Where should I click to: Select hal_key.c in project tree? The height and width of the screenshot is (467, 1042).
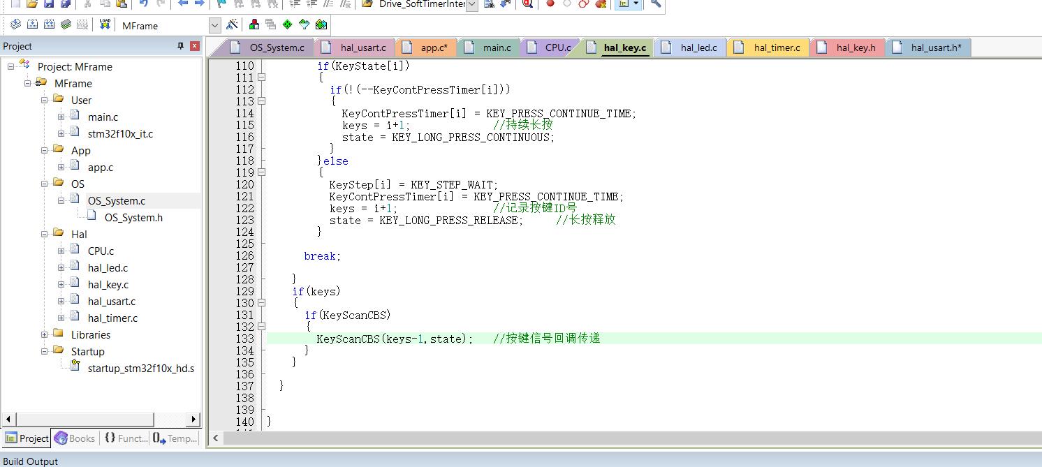108,284
